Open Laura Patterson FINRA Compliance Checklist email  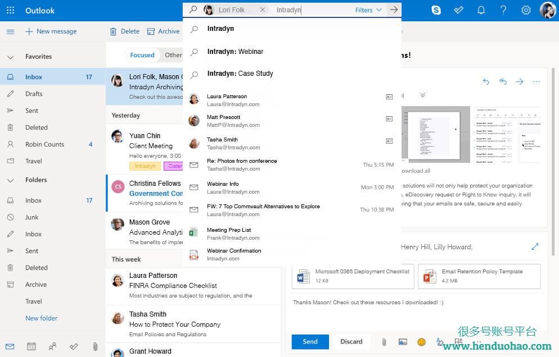point(193,286)
